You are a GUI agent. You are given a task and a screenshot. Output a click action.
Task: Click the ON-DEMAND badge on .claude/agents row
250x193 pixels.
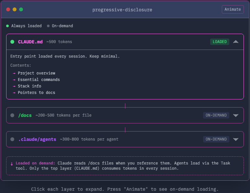point(216,139)
